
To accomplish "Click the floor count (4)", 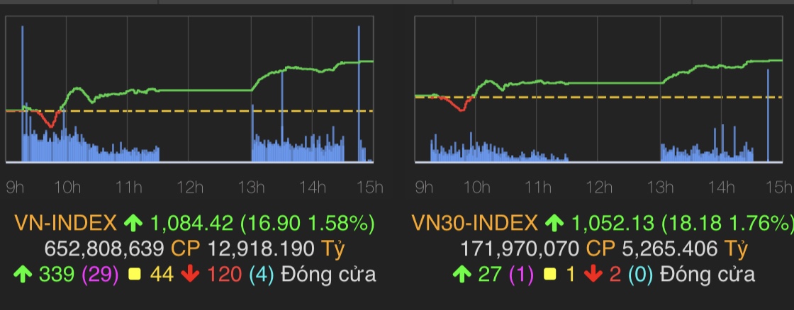I will [262, 275].
